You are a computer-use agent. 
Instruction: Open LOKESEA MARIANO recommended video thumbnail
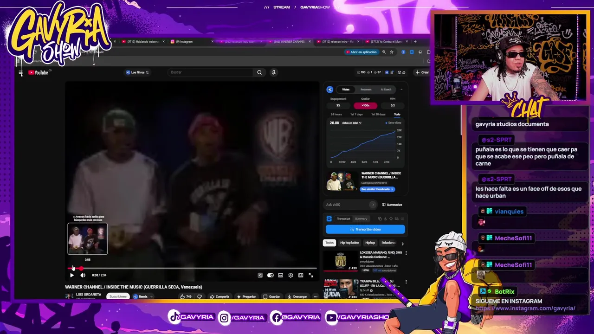point(341,261)
